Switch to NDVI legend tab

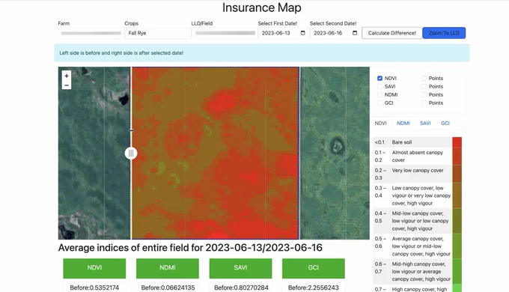[381, 123]
